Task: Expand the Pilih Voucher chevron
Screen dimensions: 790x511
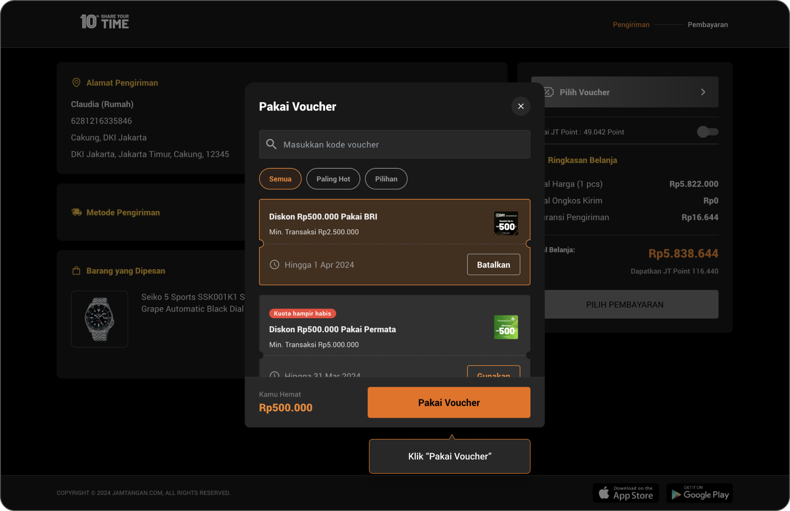Action: click(703, 92)
